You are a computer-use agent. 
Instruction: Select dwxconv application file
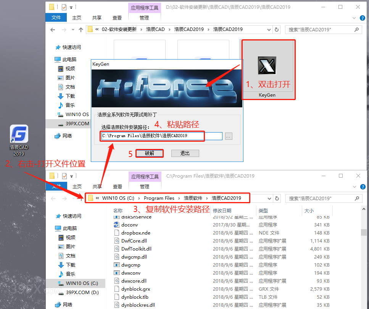127,273
